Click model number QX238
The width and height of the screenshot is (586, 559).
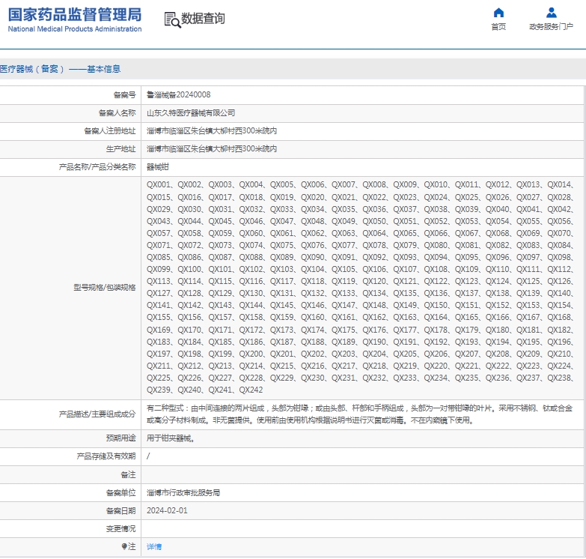[x=559, y=378]
